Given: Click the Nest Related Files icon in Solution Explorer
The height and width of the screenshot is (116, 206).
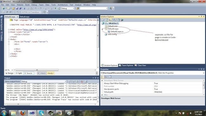Looking at the screenshot, I should [x=110, y=20].
